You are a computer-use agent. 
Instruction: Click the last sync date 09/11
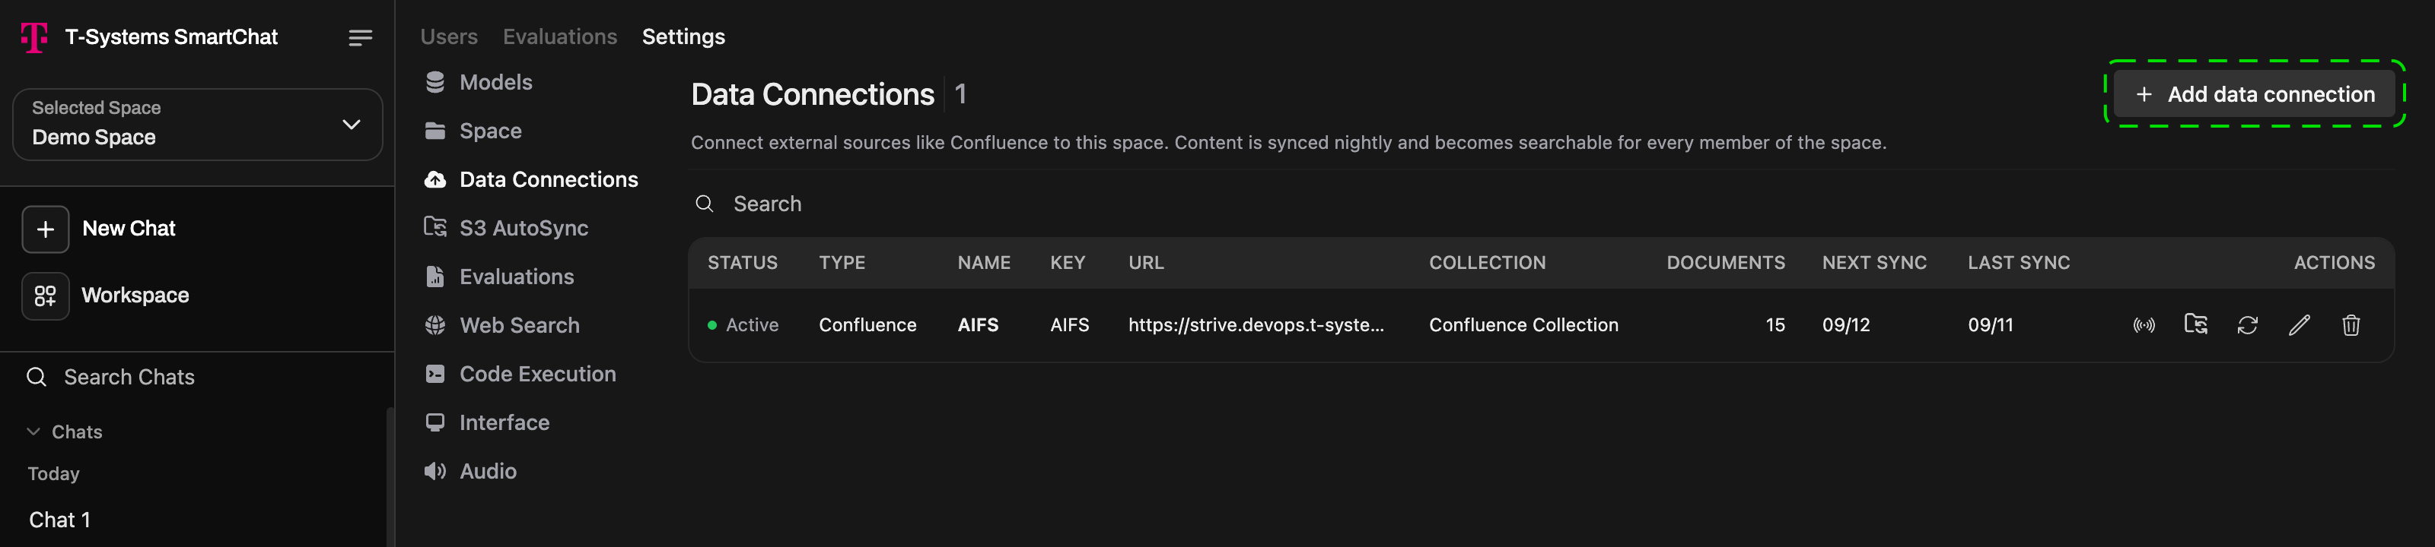tap(1990, 325)
